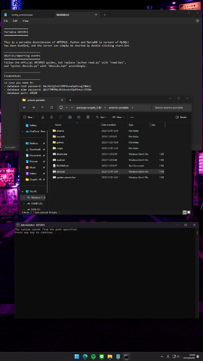This screenshot has height=361, width=203.
Task: Refresh the artemis-portable folder view
Action: point(51,108)
